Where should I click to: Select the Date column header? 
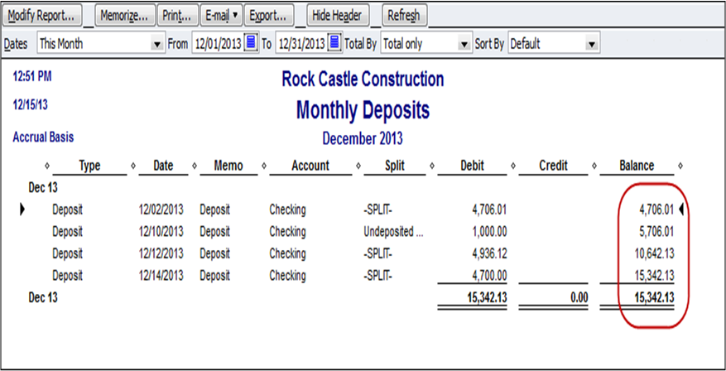(x=163, y=166)
